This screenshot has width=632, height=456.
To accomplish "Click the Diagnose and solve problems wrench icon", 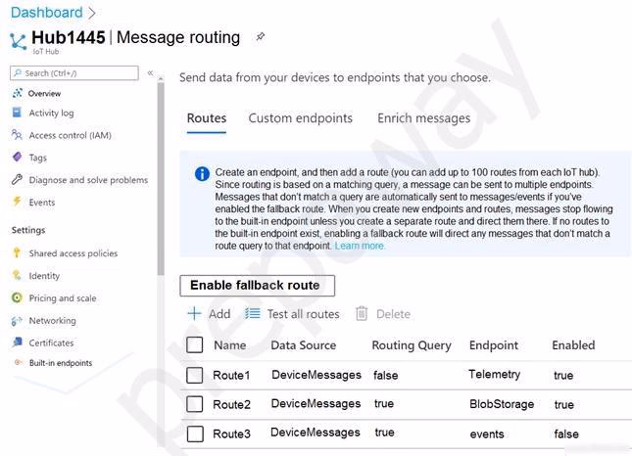I will (17, 179).
